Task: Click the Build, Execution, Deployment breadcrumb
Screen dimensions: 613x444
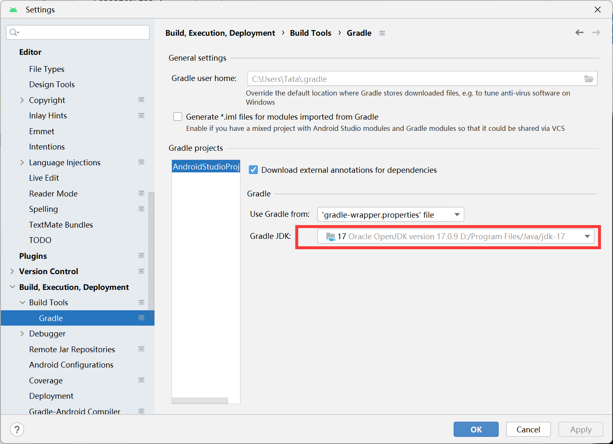Action: 220,33
